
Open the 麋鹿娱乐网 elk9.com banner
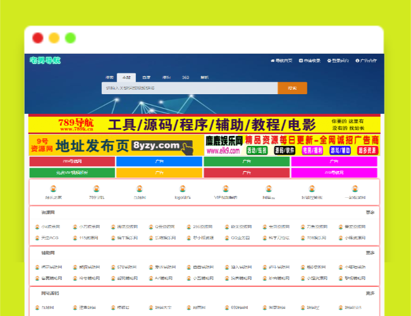[292, 145]
